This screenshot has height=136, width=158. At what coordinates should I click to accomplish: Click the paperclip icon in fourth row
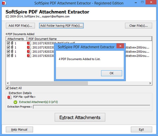coord(12,55)
